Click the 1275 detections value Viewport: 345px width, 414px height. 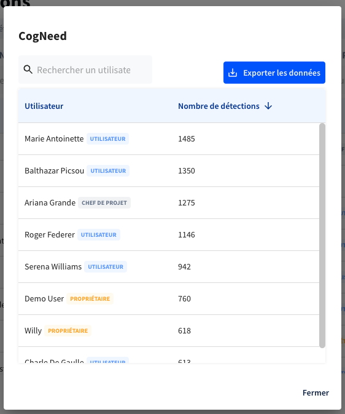187,203
